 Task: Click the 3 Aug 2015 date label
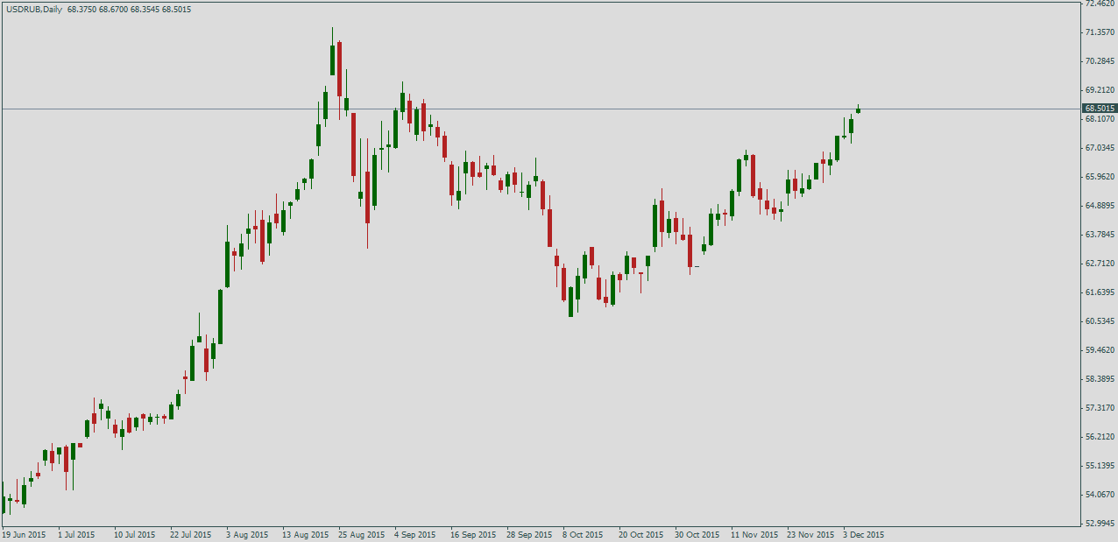click(246, 534)
